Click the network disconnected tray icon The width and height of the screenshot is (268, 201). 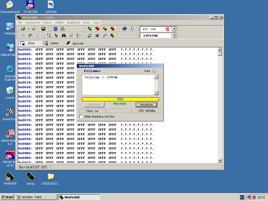(x=249, y=197)
